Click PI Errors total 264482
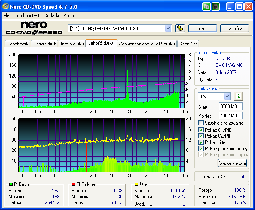Screen dimensions: 255x210 pyautogui.click(x=52, y=202)
